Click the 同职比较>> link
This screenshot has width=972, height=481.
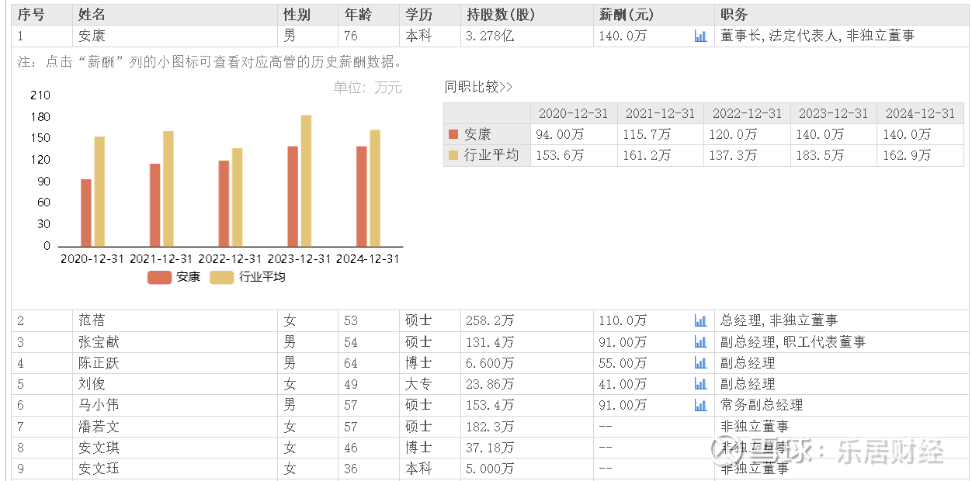(x=478, y=87)
